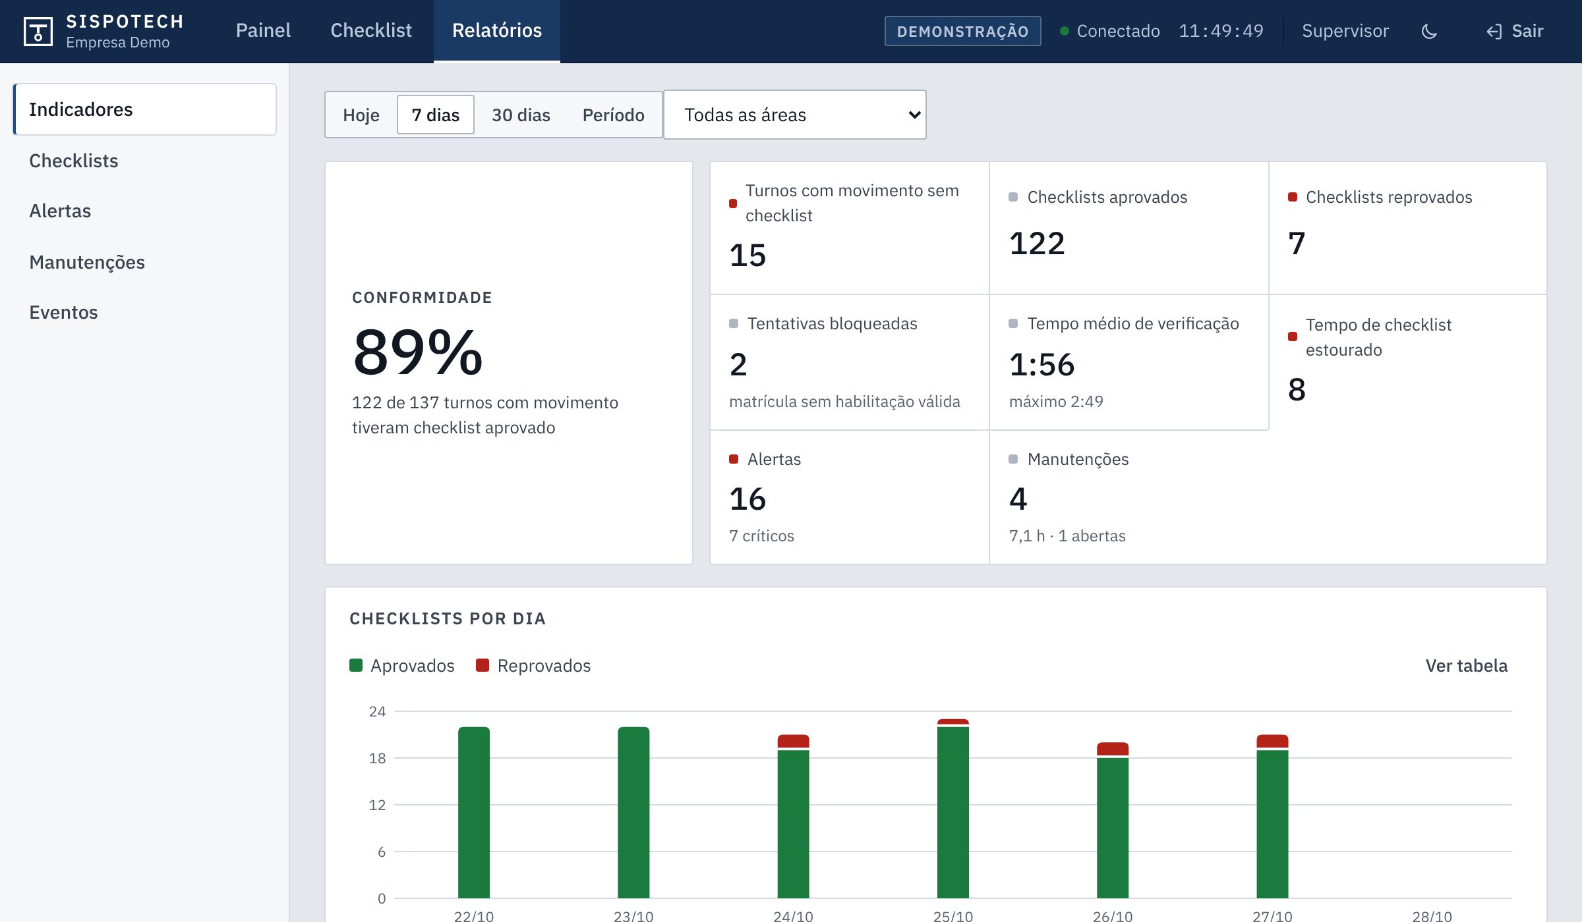Click the Empresa Demo company name
Viewport: 1582px width, 922px height.
(118, 43)
